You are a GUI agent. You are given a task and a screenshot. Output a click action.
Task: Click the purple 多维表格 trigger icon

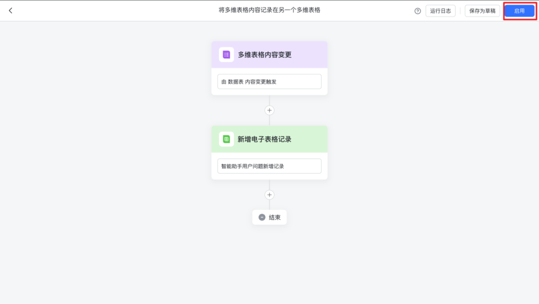(226, 55)
